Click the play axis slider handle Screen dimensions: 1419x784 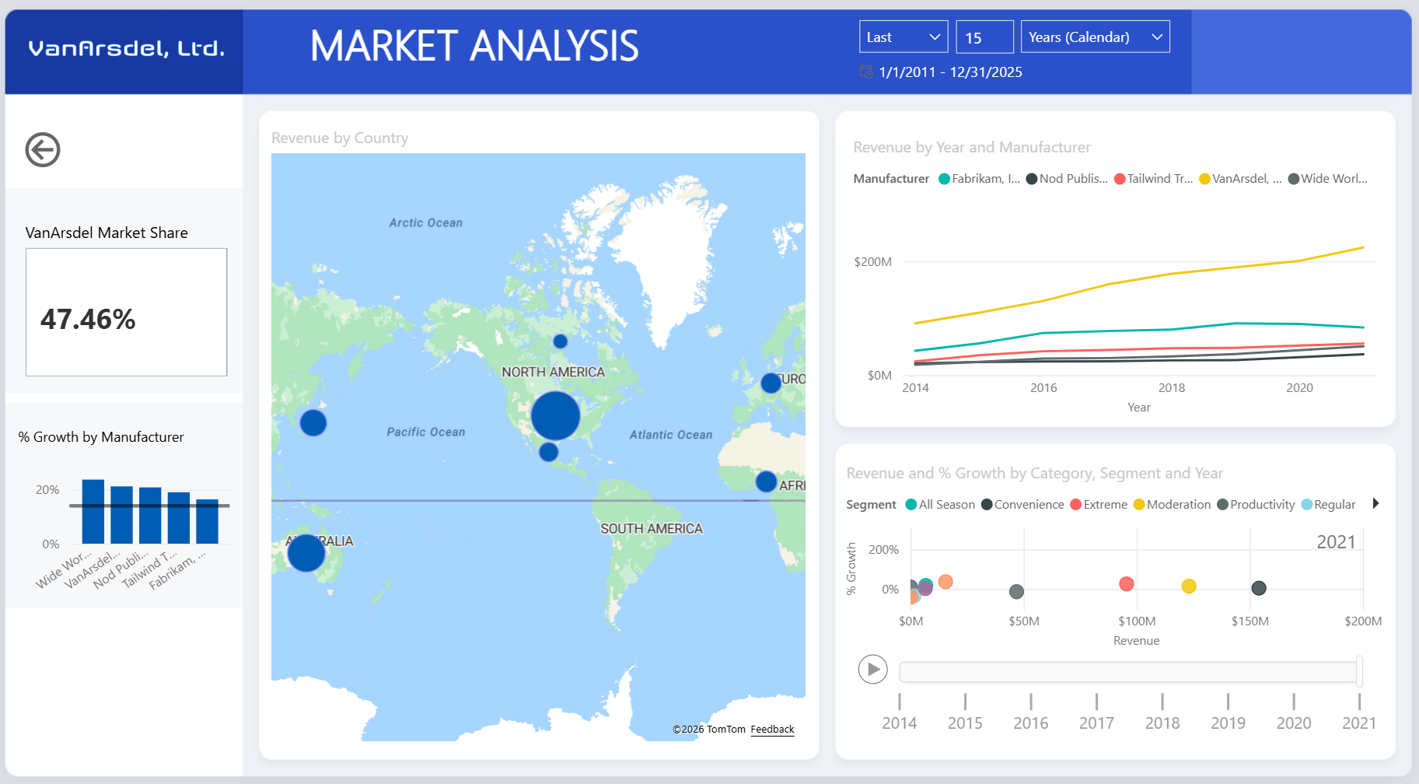coord(1359,671)
